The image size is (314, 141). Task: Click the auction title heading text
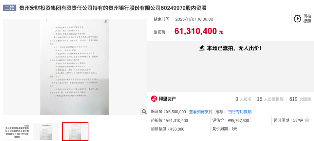(x=113, y=8)
